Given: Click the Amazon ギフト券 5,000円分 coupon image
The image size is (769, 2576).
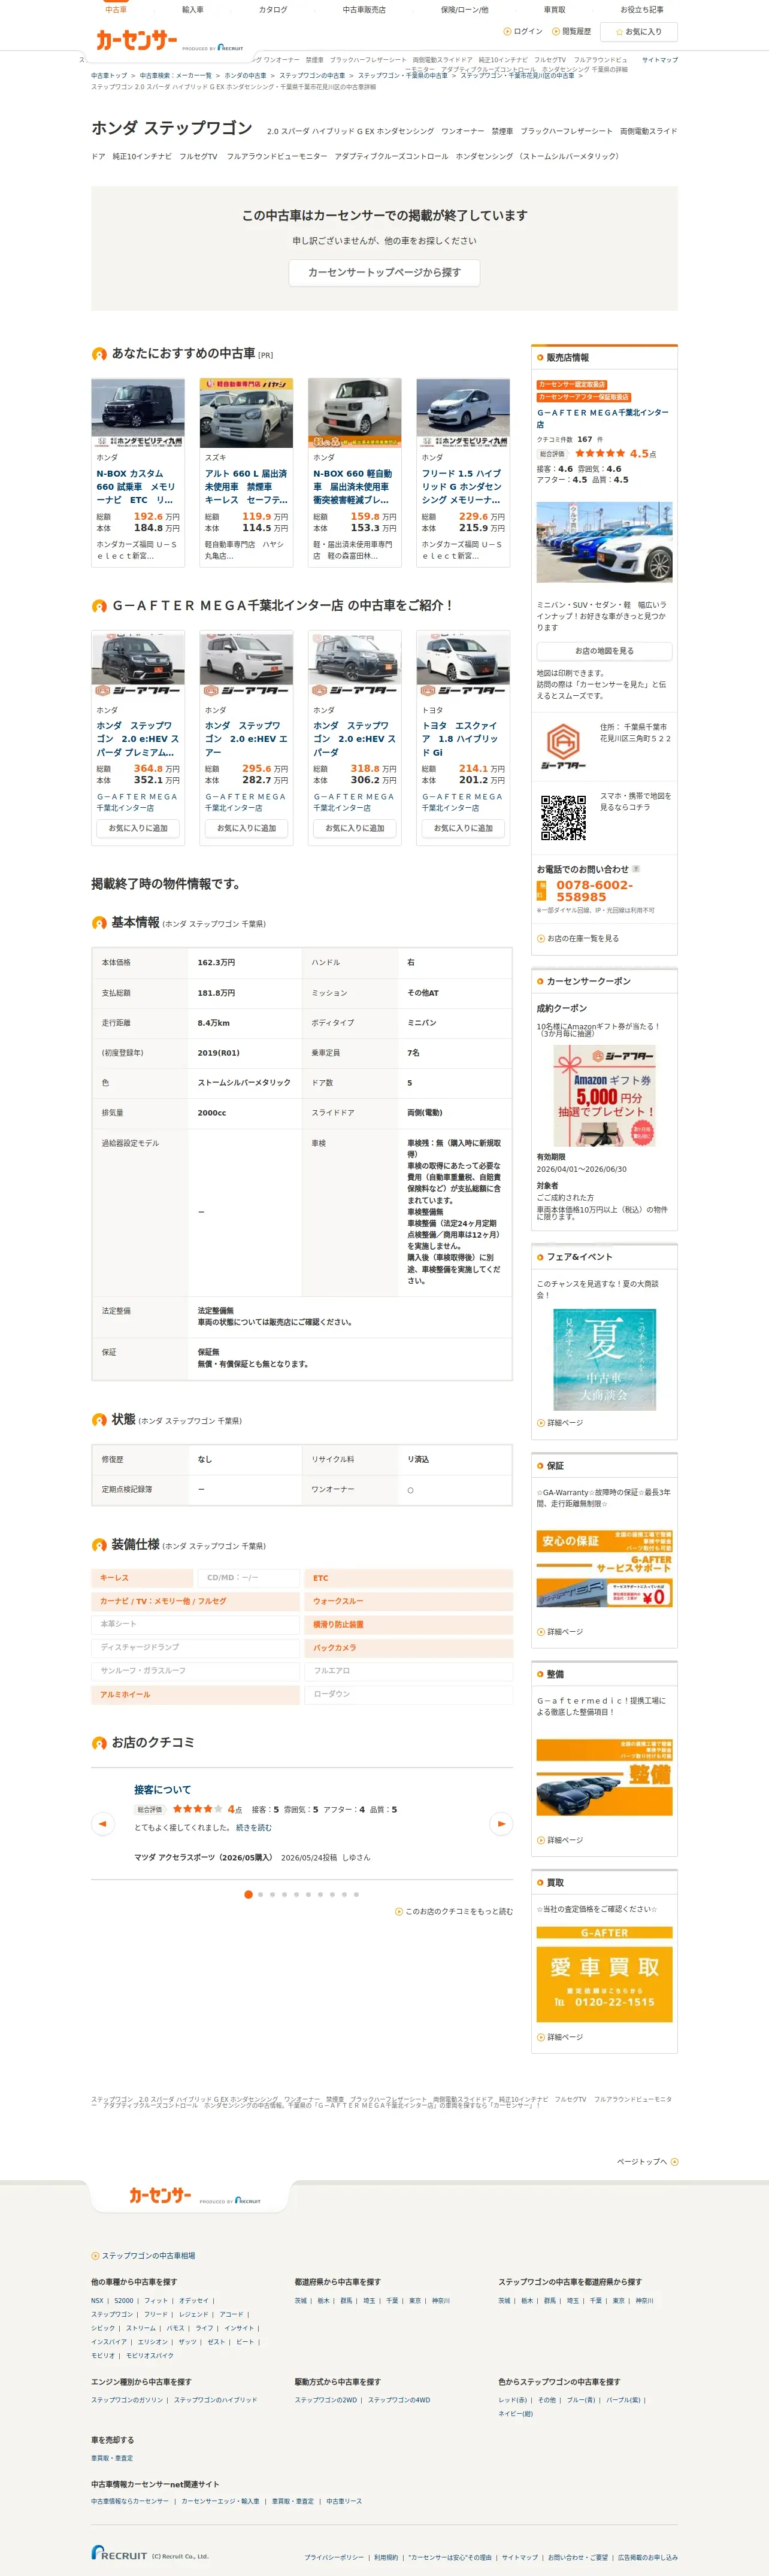Looking at the screenshot, I should pyautogui.click(x=604, y=1096).
